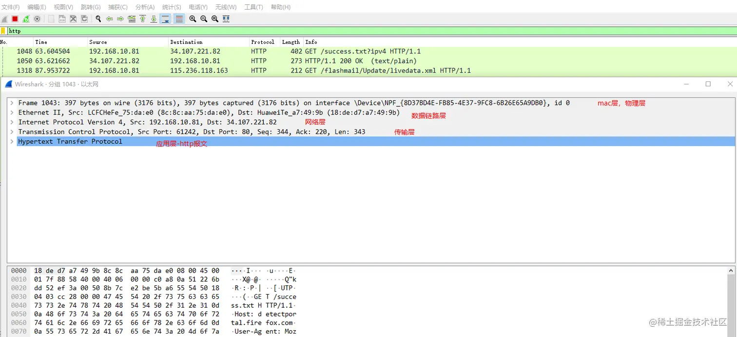Image resolution: width=737 pixels, height=337 pixels.
Task: Open the 工具(T) menu
Action: (253, 7)
